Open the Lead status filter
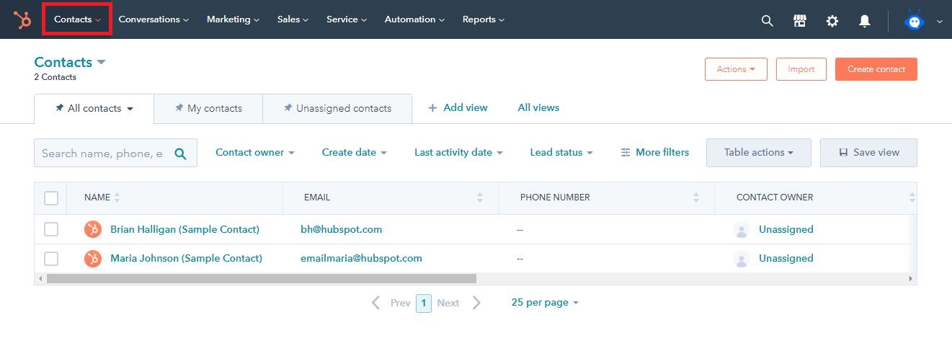Screen dimensions: 952x346 [561, 152]
